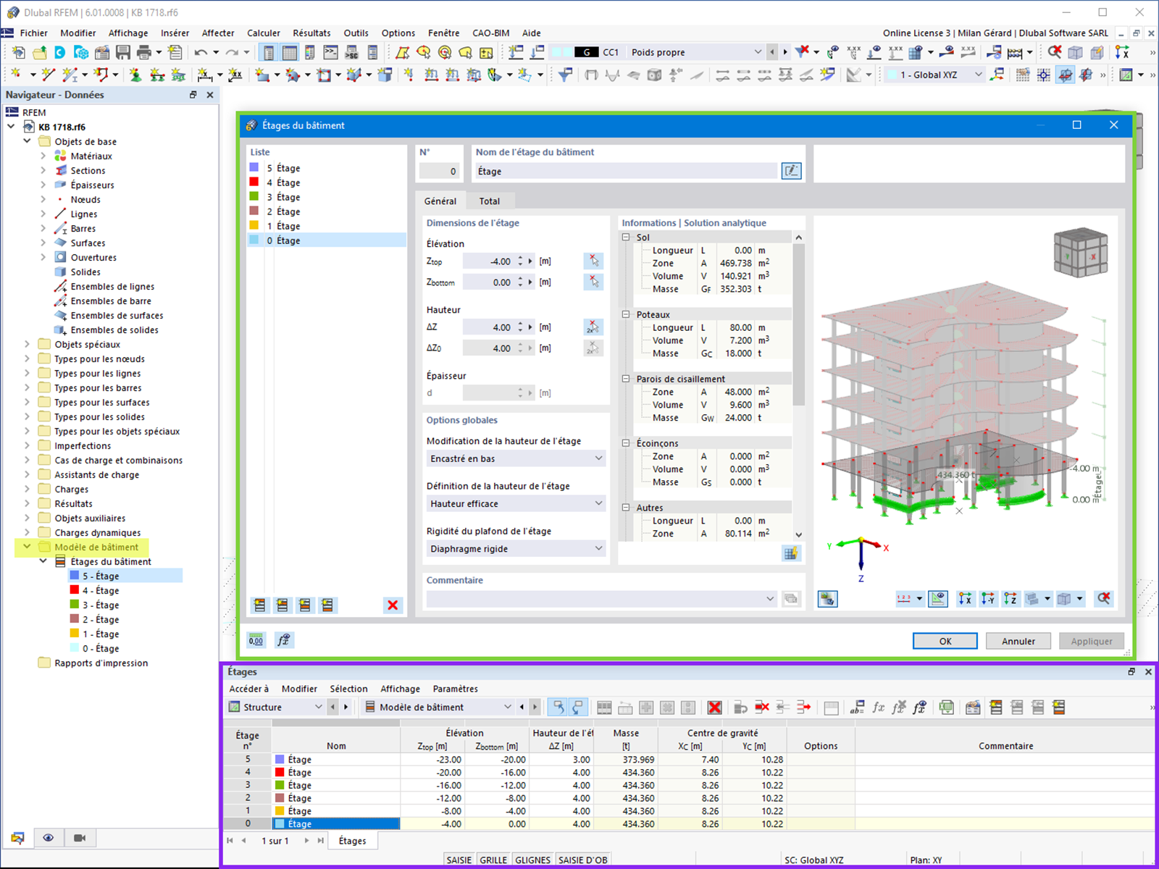Viewport: 1159px width, 869px height.
Task: Click the navigation cube in the 3D preview
Action: pos(1080,252)
